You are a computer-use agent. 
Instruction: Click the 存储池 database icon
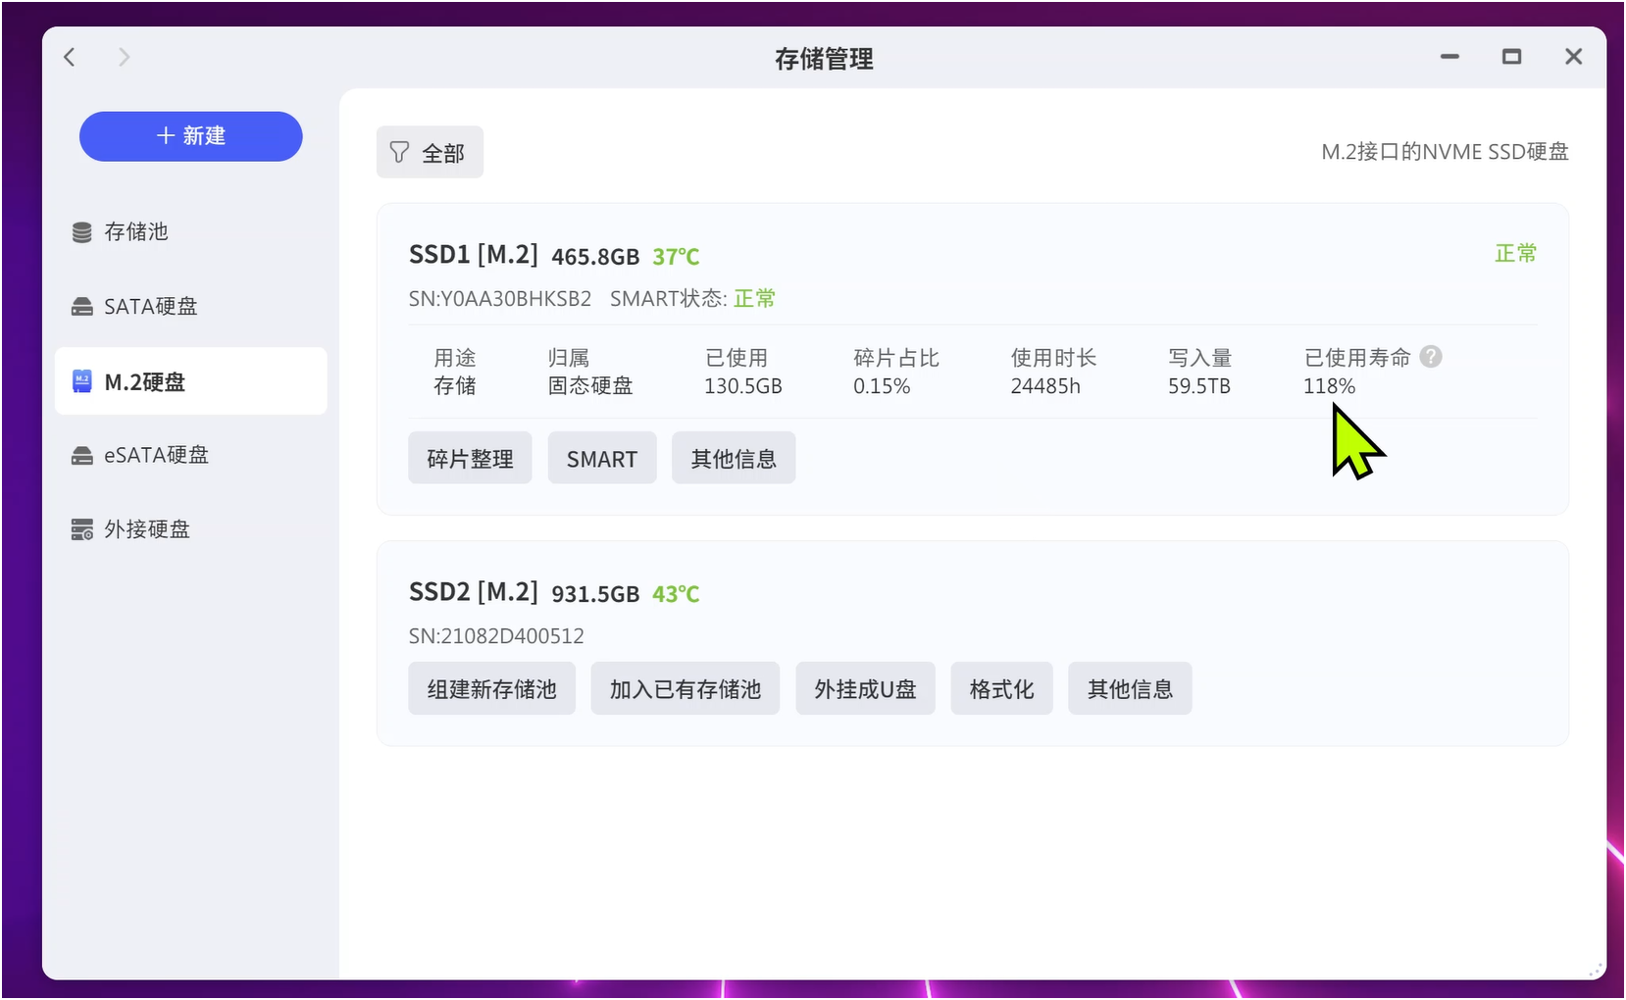(x=82, y=232)
